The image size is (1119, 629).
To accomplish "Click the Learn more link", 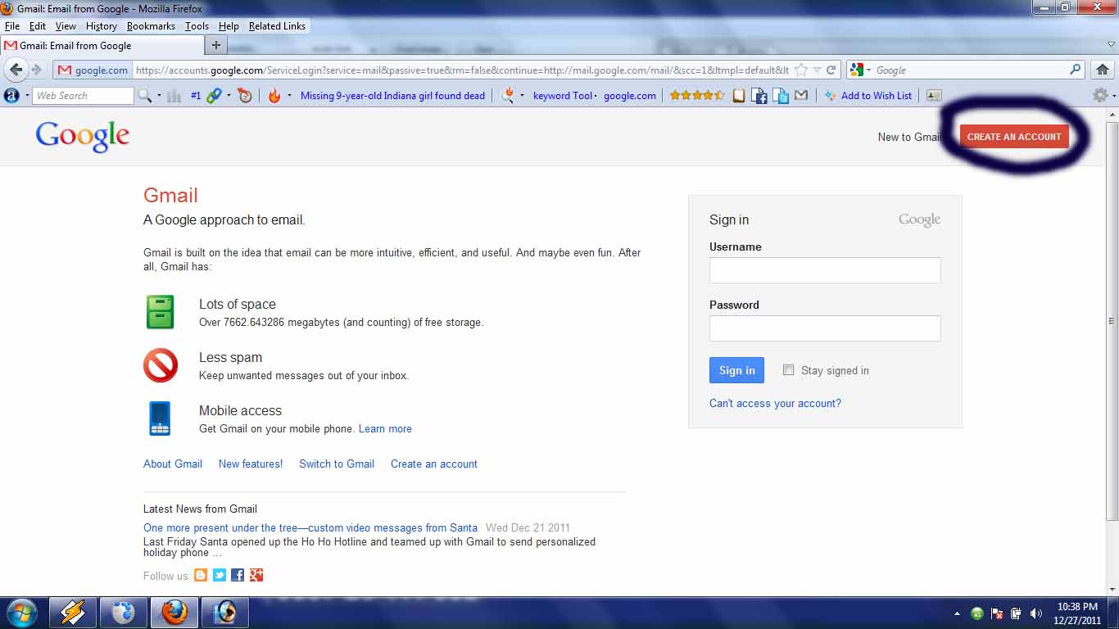I will [385, 428].
